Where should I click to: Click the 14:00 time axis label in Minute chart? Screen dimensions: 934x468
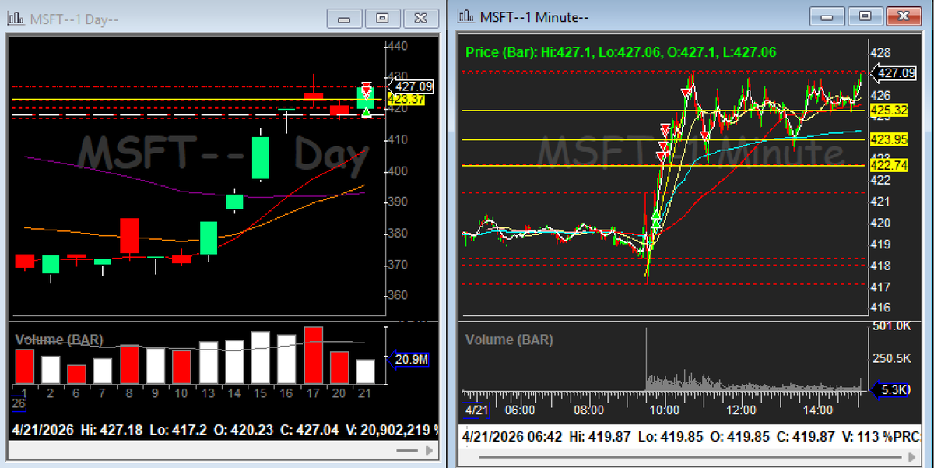pyautogui.click(x=818, y=410)
